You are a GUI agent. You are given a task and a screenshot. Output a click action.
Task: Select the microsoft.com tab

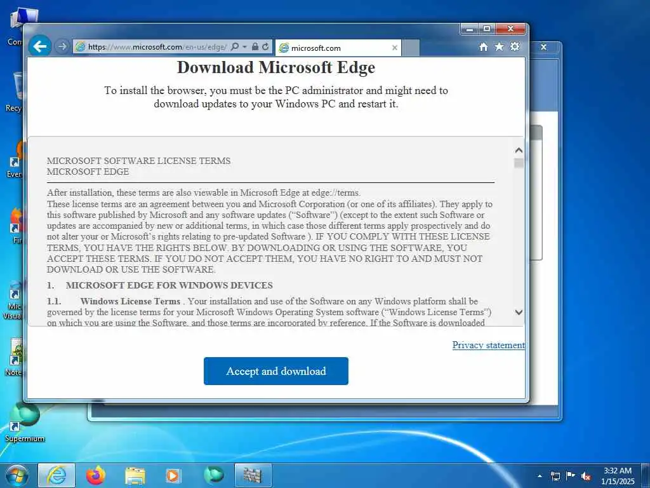338,48
